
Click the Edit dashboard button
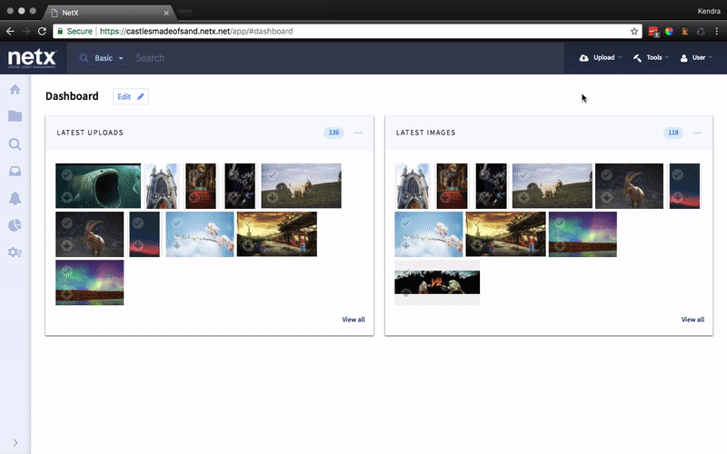[131, 96]
